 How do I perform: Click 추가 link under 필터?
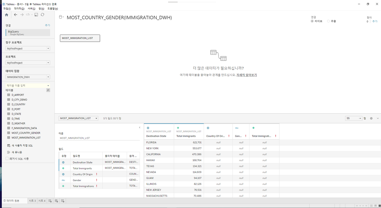coord(375,21)
